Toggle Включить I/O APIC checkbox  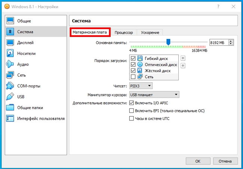pyautogui.click(x=132, y=103)
